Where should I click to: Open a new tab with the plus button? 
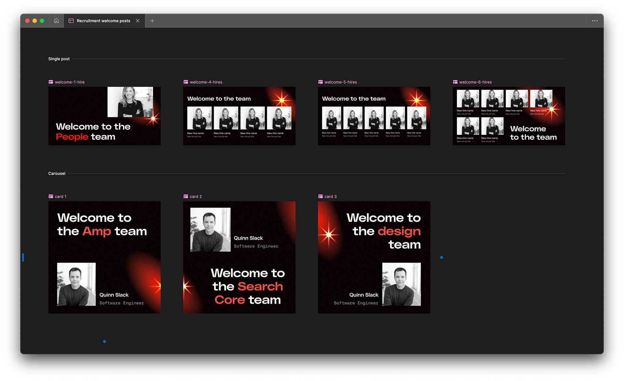152,20
